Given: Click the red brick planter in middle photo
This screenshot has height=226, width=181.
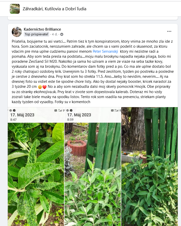Looking at the screenshot, I should coord(77,148).
